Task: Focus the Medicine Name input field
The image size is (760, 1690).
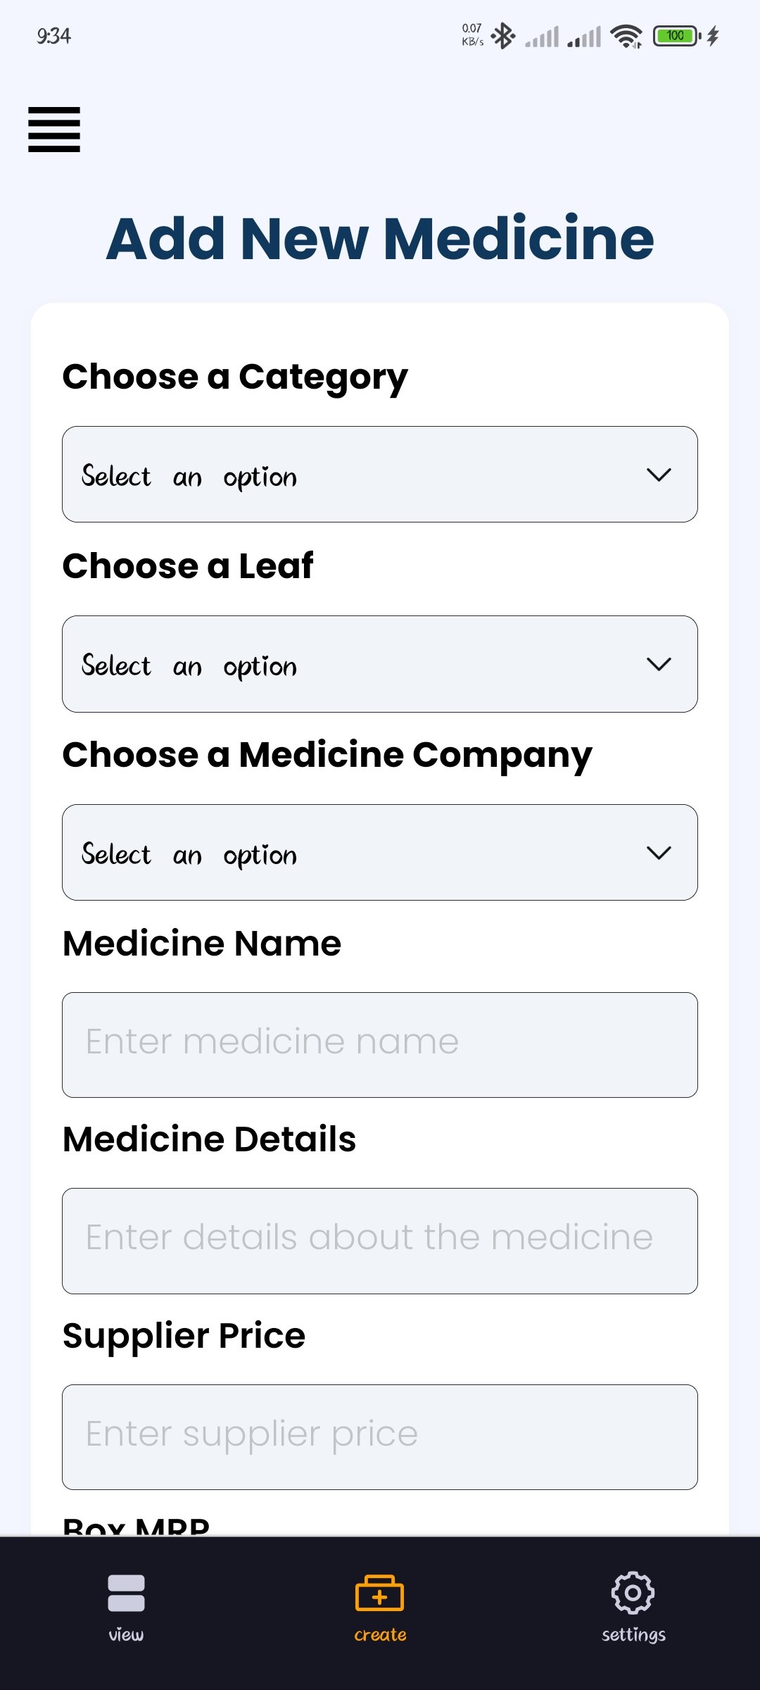Action: click(380, 1044)
